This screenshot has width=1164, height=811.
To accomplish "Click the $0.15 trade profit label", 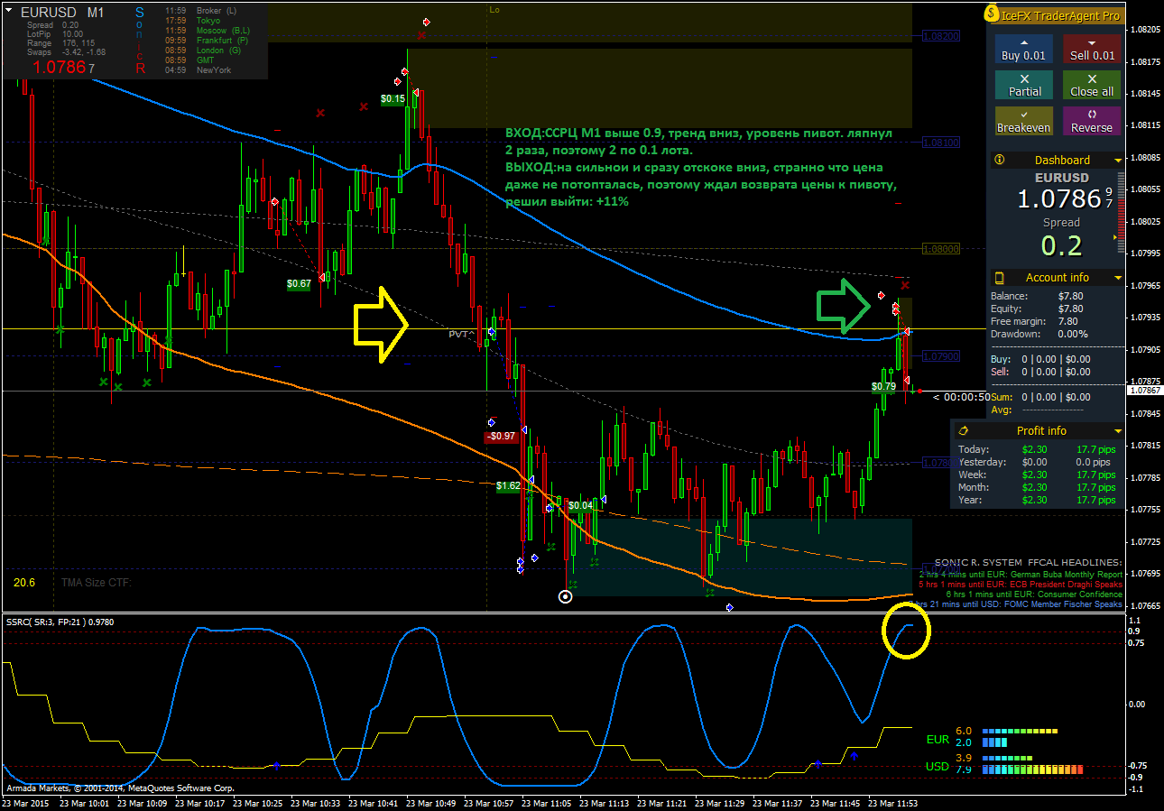I will pyautogui.click(x=393, y=99).
